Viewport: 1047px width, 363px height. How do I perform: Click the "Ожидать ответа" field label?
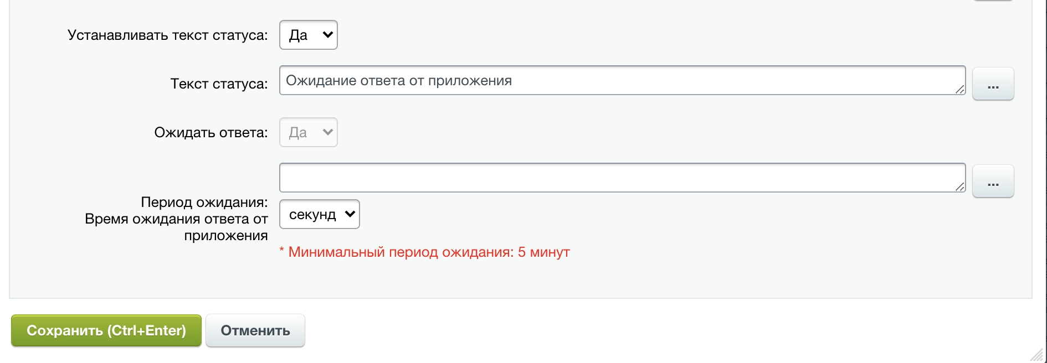pos(211,132)
